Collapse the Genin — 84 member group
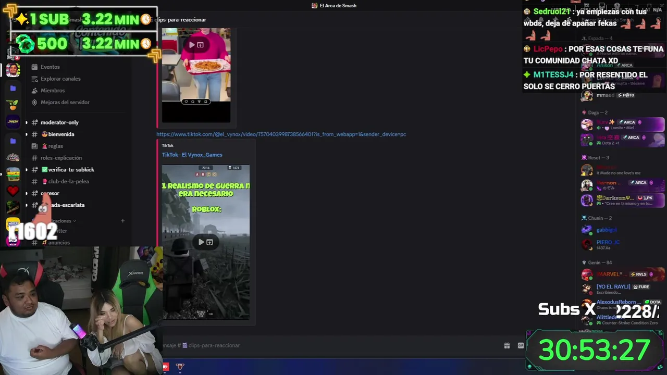This screenshot has height=375, width=667. coord(597,262)
